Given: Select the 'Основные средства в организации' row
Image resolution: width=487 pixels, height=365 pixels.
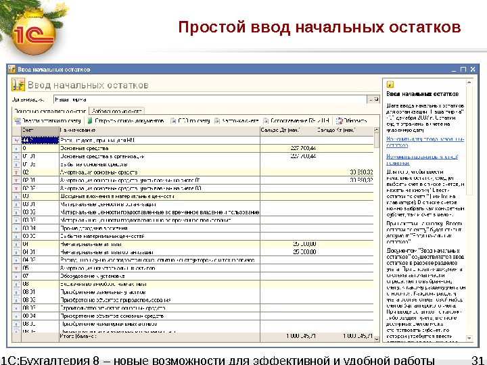Looking at the screenshot, I should [x=193, y=156].
